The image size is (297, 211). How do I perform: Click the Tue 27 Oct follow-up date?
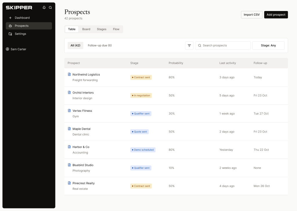click(x=261, y=114)
